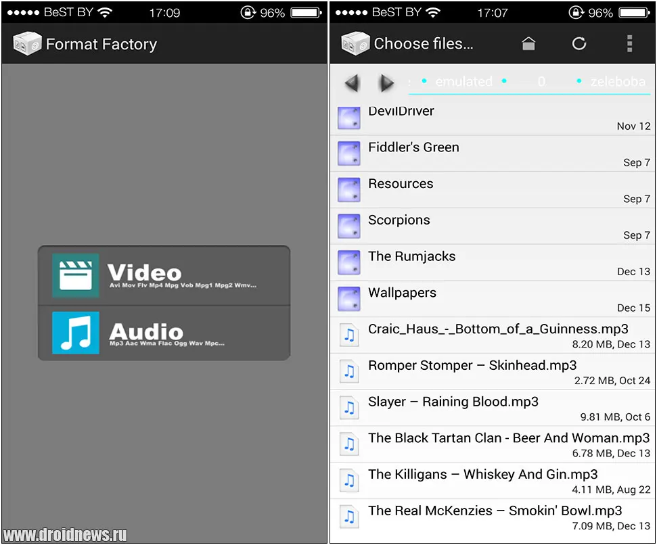The image size is (657, 545).
Task: Tap the Choose files app logo
Action: [x=355, y=43]
